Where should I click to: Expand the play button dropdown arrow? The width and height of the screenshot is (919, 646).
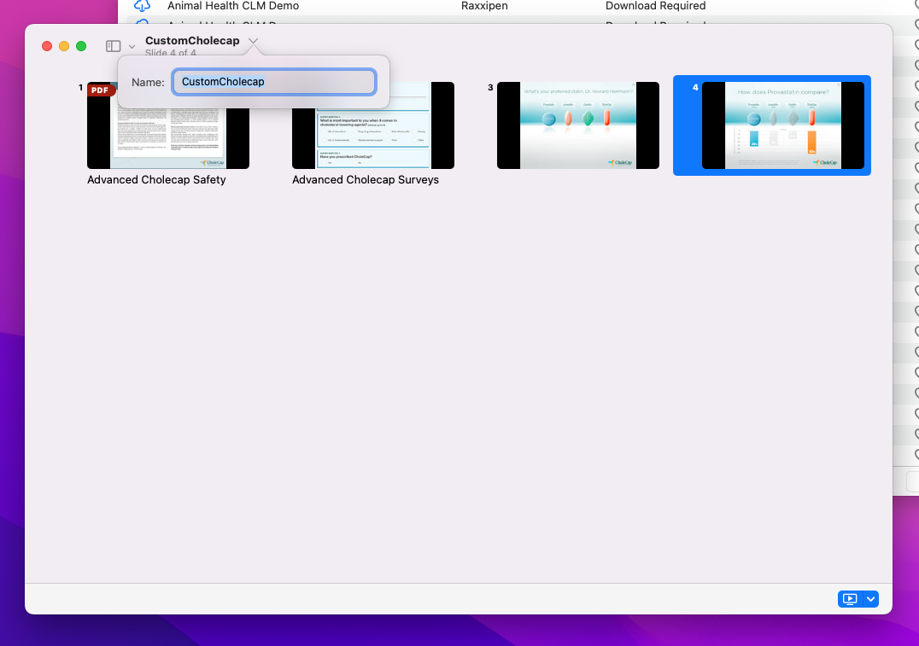[870, 599]
